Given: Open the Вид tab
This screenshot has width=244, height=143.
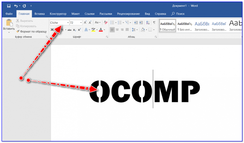Looking at the screenshot, I should (x=147, y=14).
